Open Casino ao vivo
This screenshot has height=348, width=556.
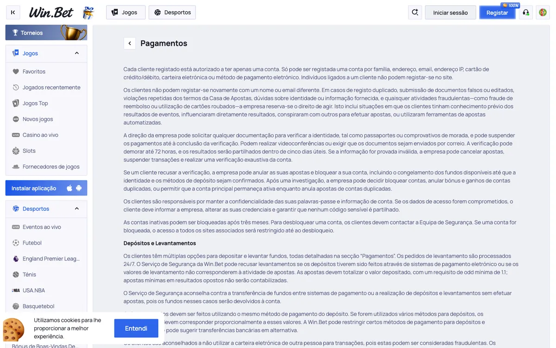coord(40,135)
